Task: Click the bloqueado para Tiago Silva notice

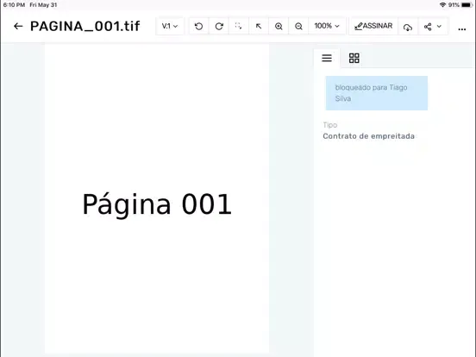Action: pos(377,93)
